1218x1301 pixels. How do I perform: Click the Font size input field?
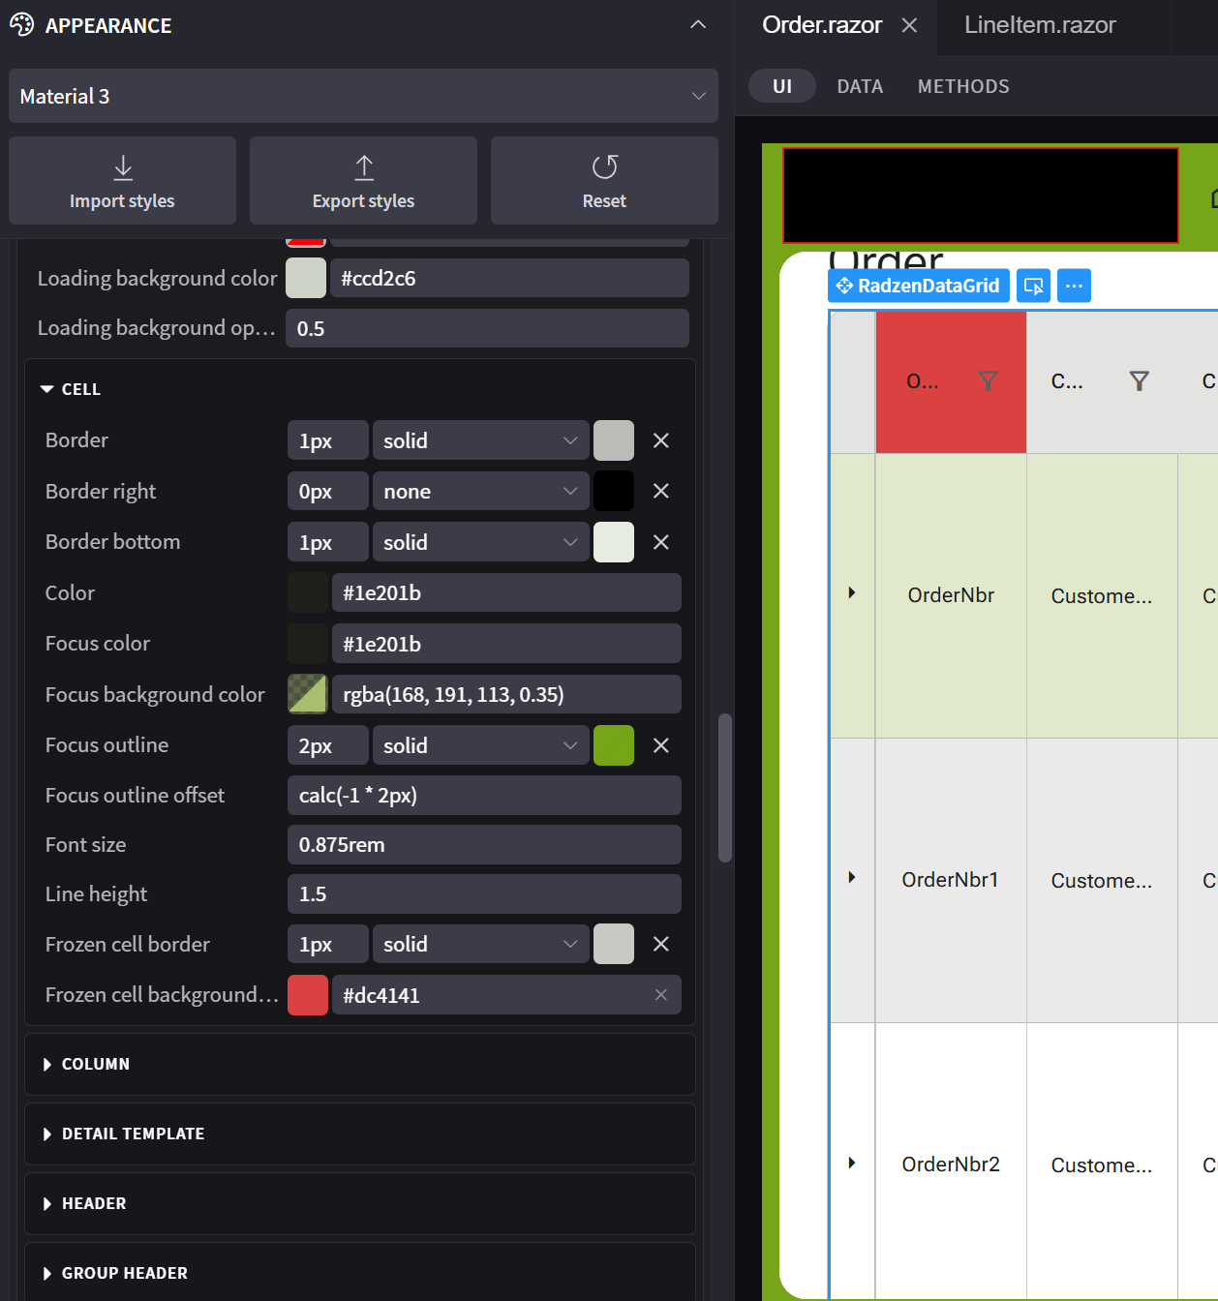click(484, 845)
